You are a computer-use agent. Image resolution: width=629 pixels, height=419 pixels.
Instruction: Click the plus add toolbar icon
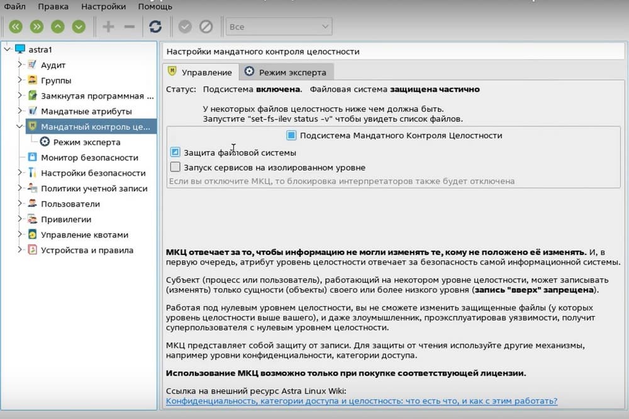pyautogui.click(x=108, y=27)
